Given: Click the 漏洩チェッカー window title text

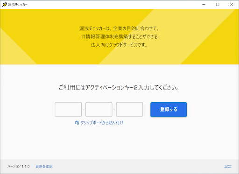Looking at the screenshot, I should [17, 5].
